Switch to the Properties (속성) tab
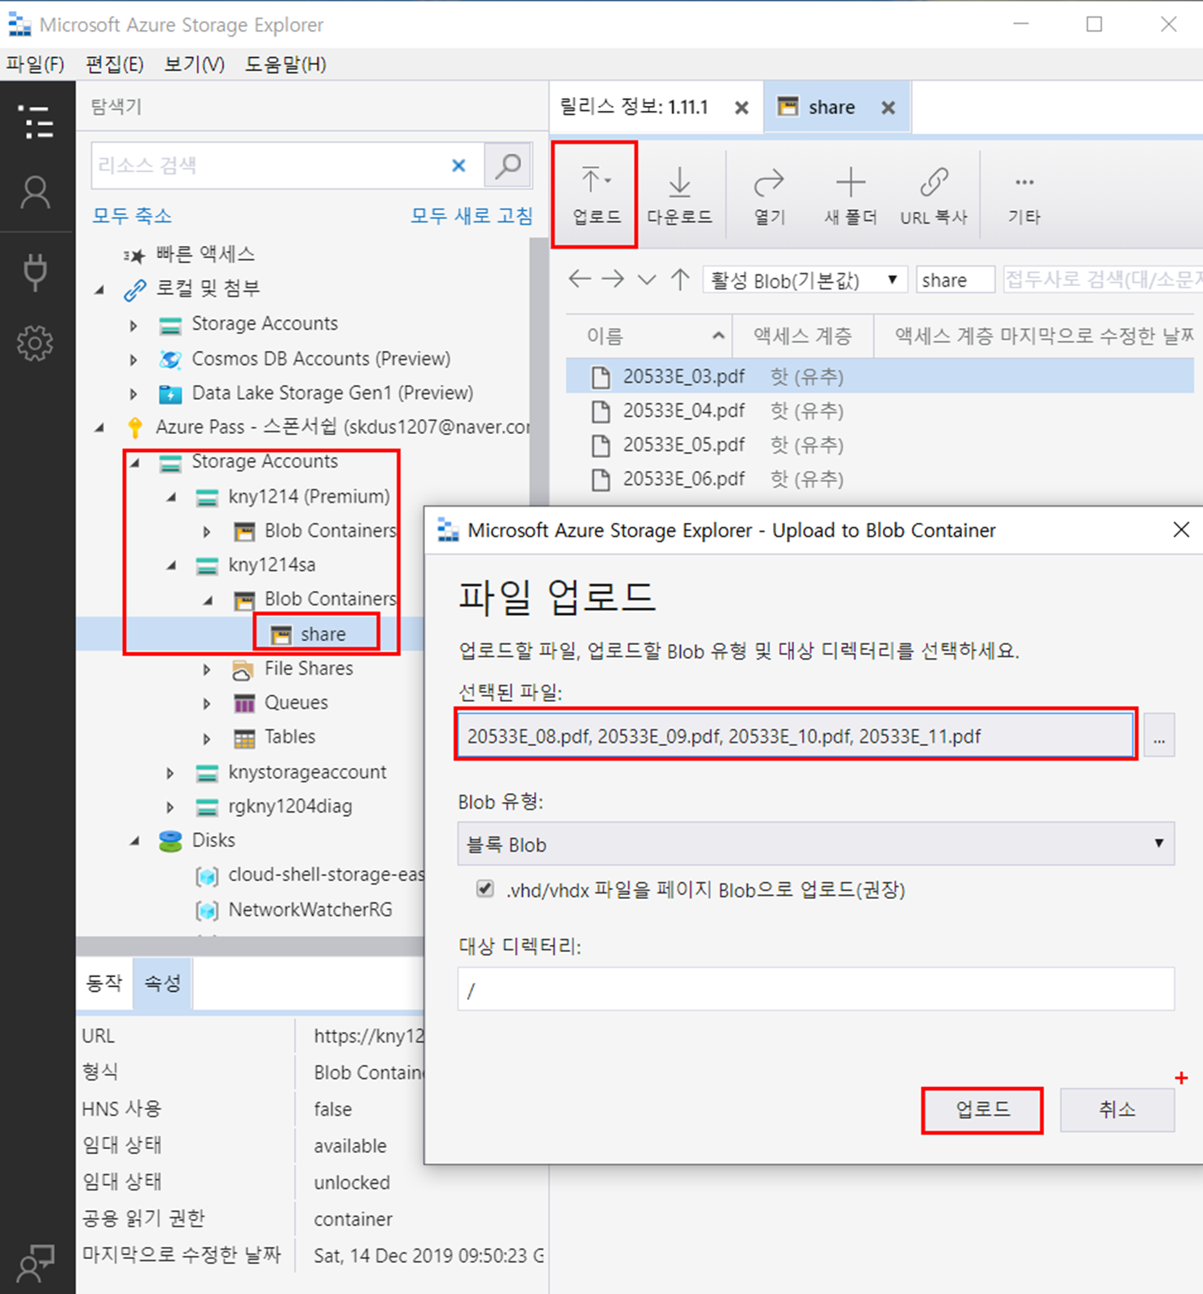 [163, 984]
